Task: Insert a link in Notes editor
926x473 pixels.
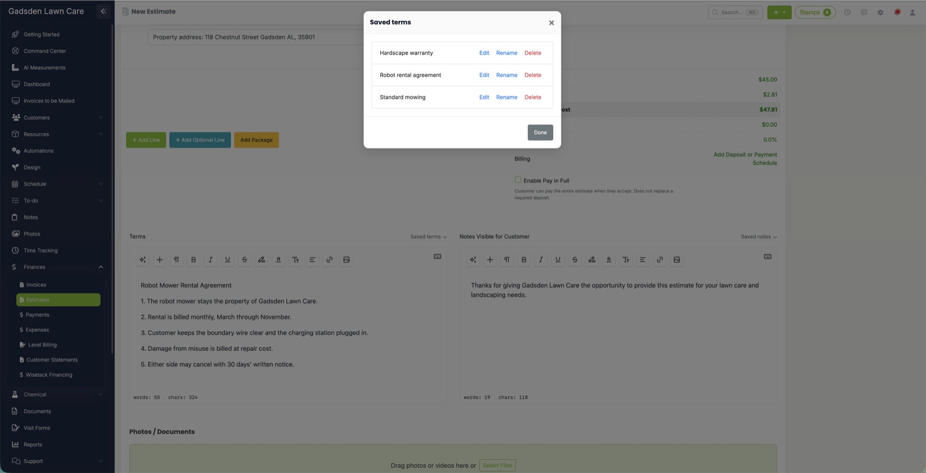Action: point(660,260)
